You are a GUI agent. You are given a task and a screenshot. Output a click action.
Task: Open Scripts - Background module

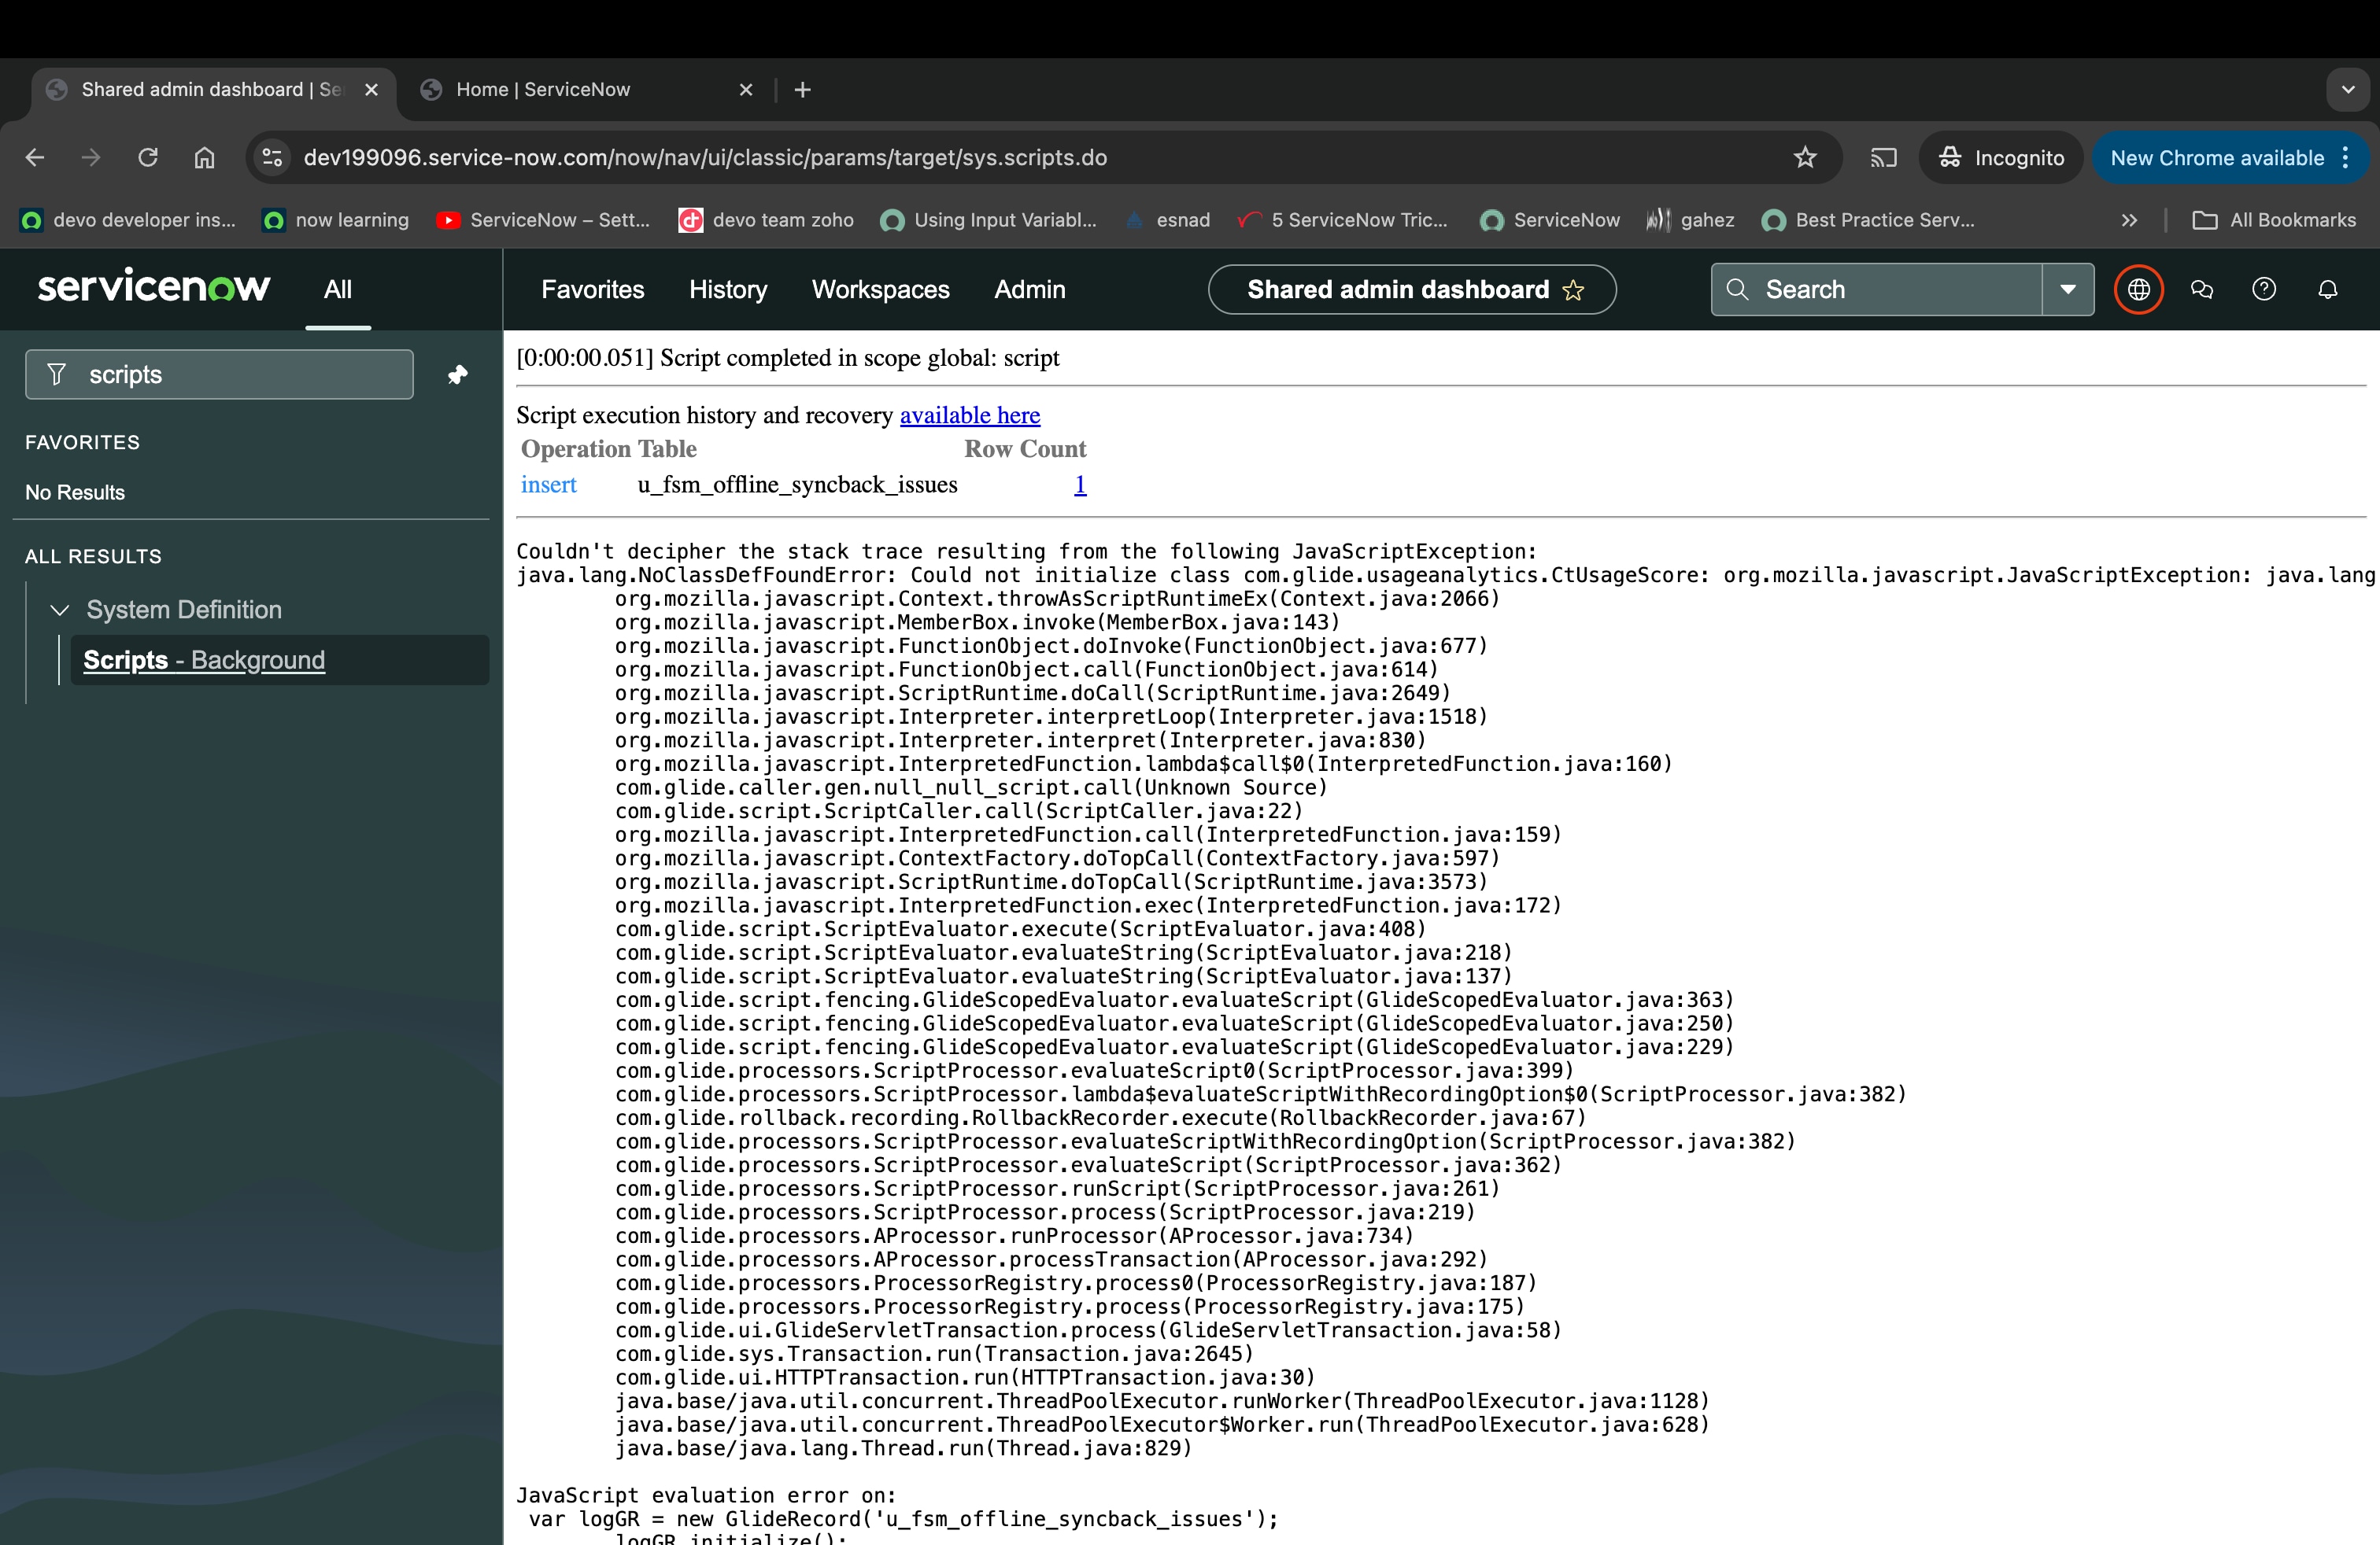(204, 661)
